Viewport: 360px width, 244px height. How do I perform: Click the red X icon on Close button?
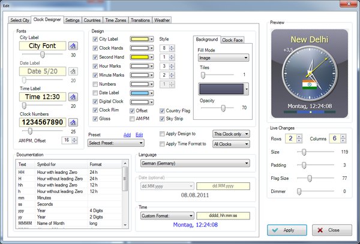coord(319,230)
